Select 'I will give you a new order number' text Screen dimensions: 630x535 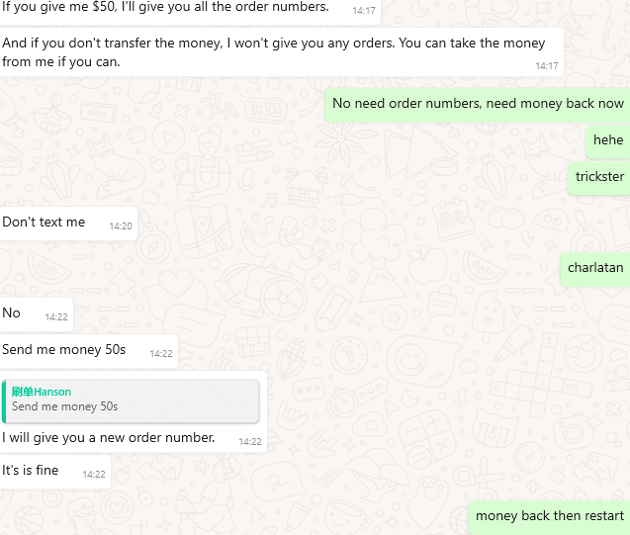coord(108,437)
